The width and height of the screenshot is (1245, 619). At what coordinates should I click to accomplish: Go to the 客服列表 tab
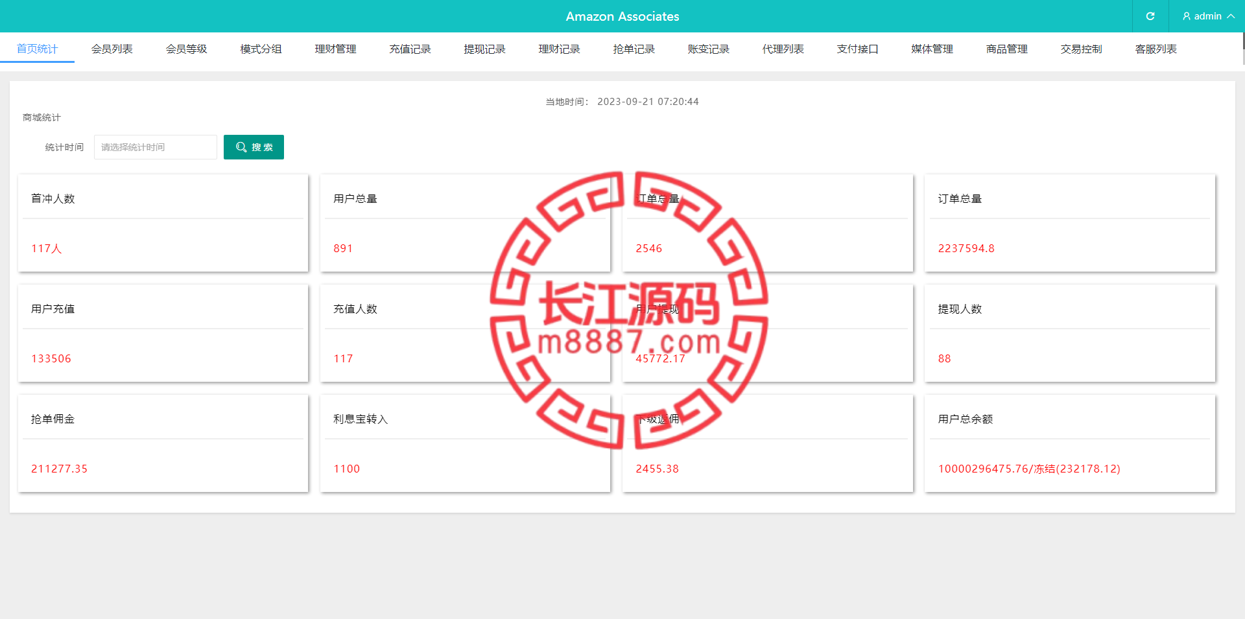click(x=1156, y=49)
